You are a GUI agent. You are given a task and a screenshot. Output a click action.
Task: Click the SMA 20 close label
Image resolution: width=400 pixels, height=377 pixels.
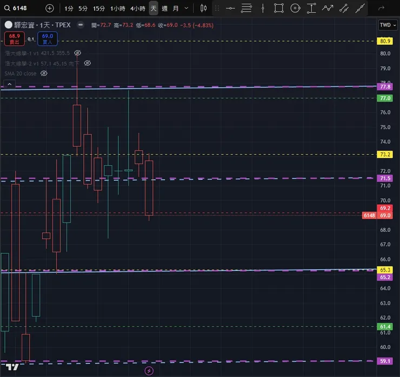pyautogui.click(x=21, y=73)
